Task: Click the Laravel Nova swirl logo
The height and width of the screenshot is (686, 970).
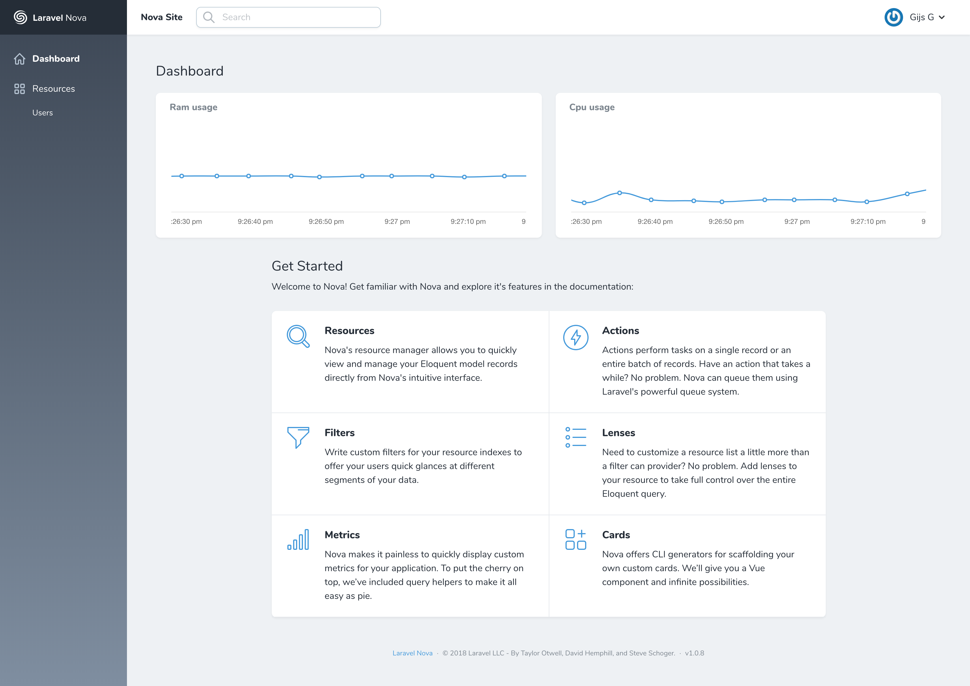Action: tap(20, 17)
